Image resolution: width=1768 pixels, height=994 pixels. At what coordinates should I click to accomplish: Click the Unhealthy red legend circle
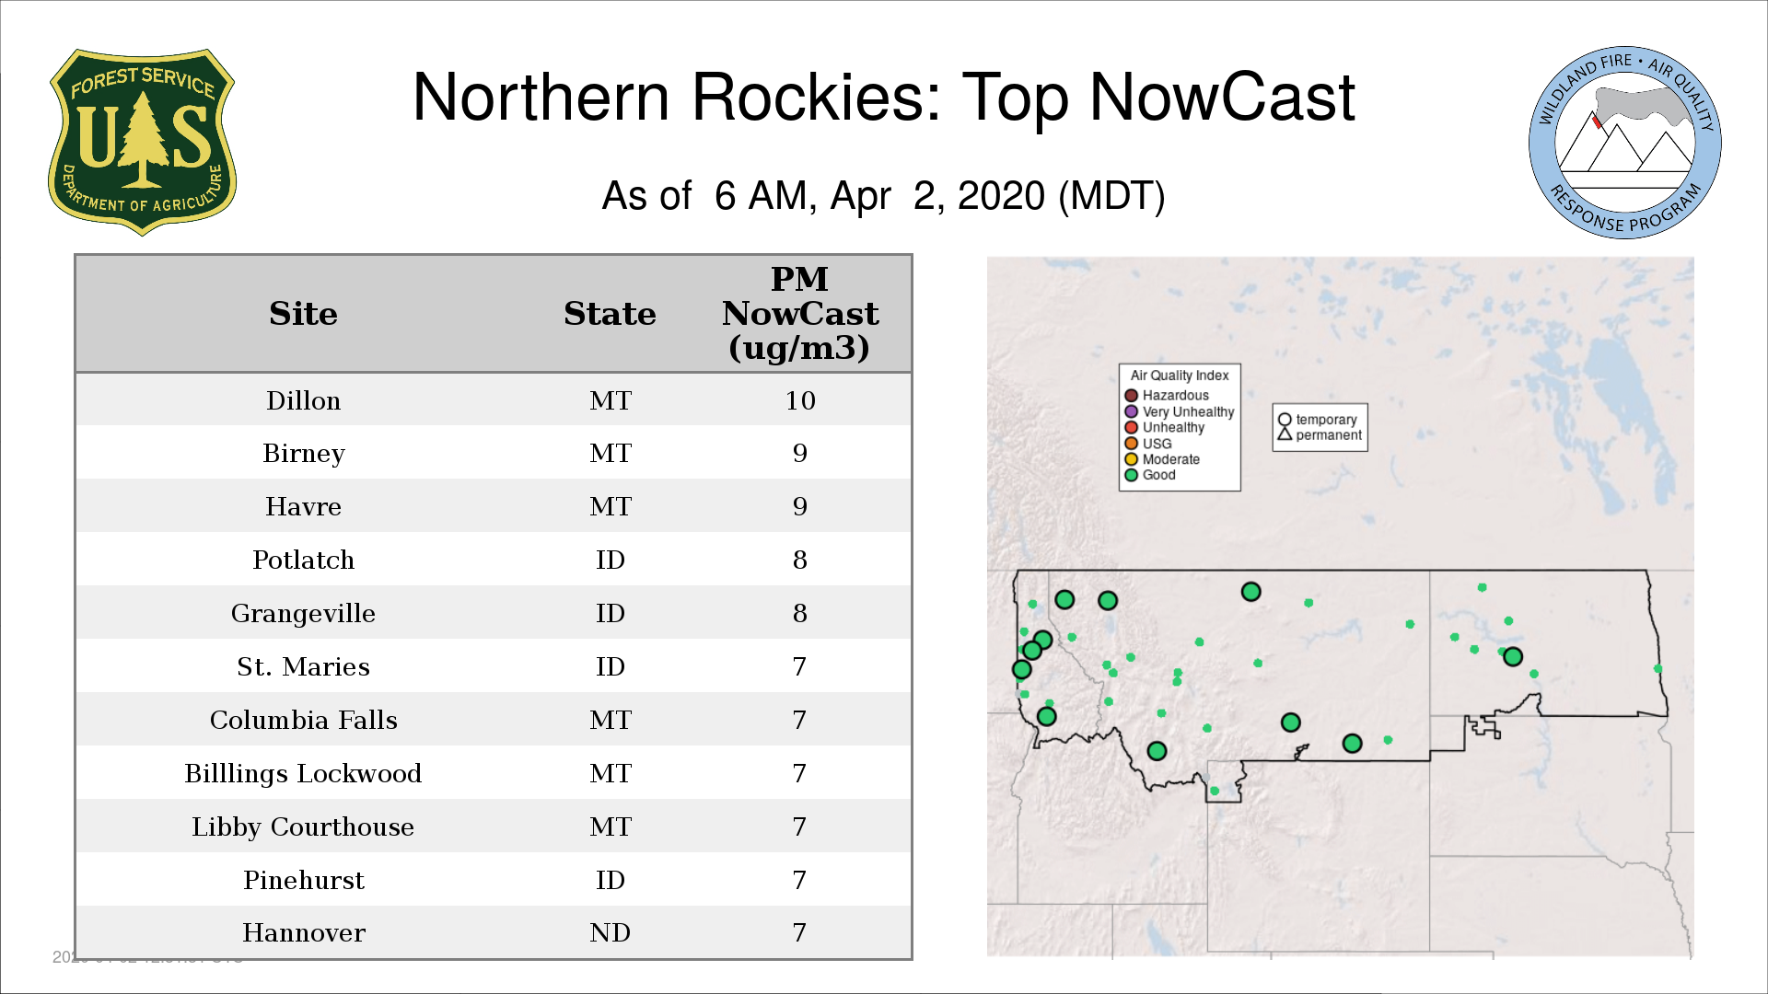click(x=1131, y=427)
